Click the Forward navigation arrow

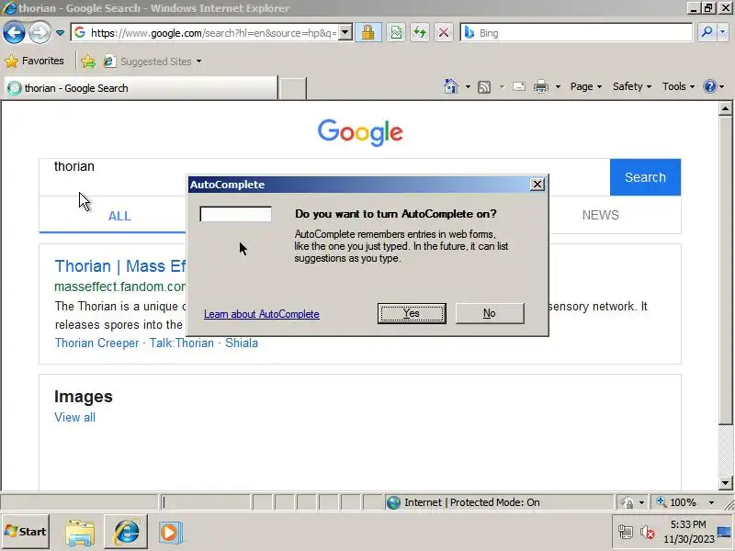tap(40, 33)
